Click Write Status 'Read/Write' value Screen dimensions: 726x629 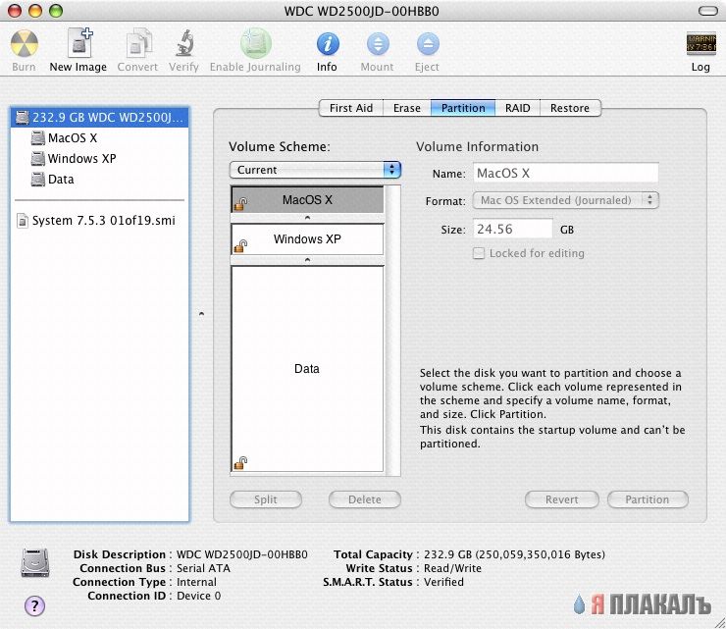(453, 568)
